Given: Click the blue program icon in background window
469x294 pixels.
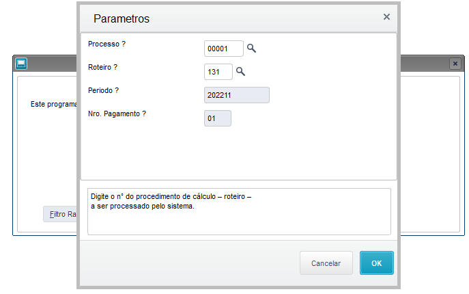Looking at the screenshot, I should 21,64.
